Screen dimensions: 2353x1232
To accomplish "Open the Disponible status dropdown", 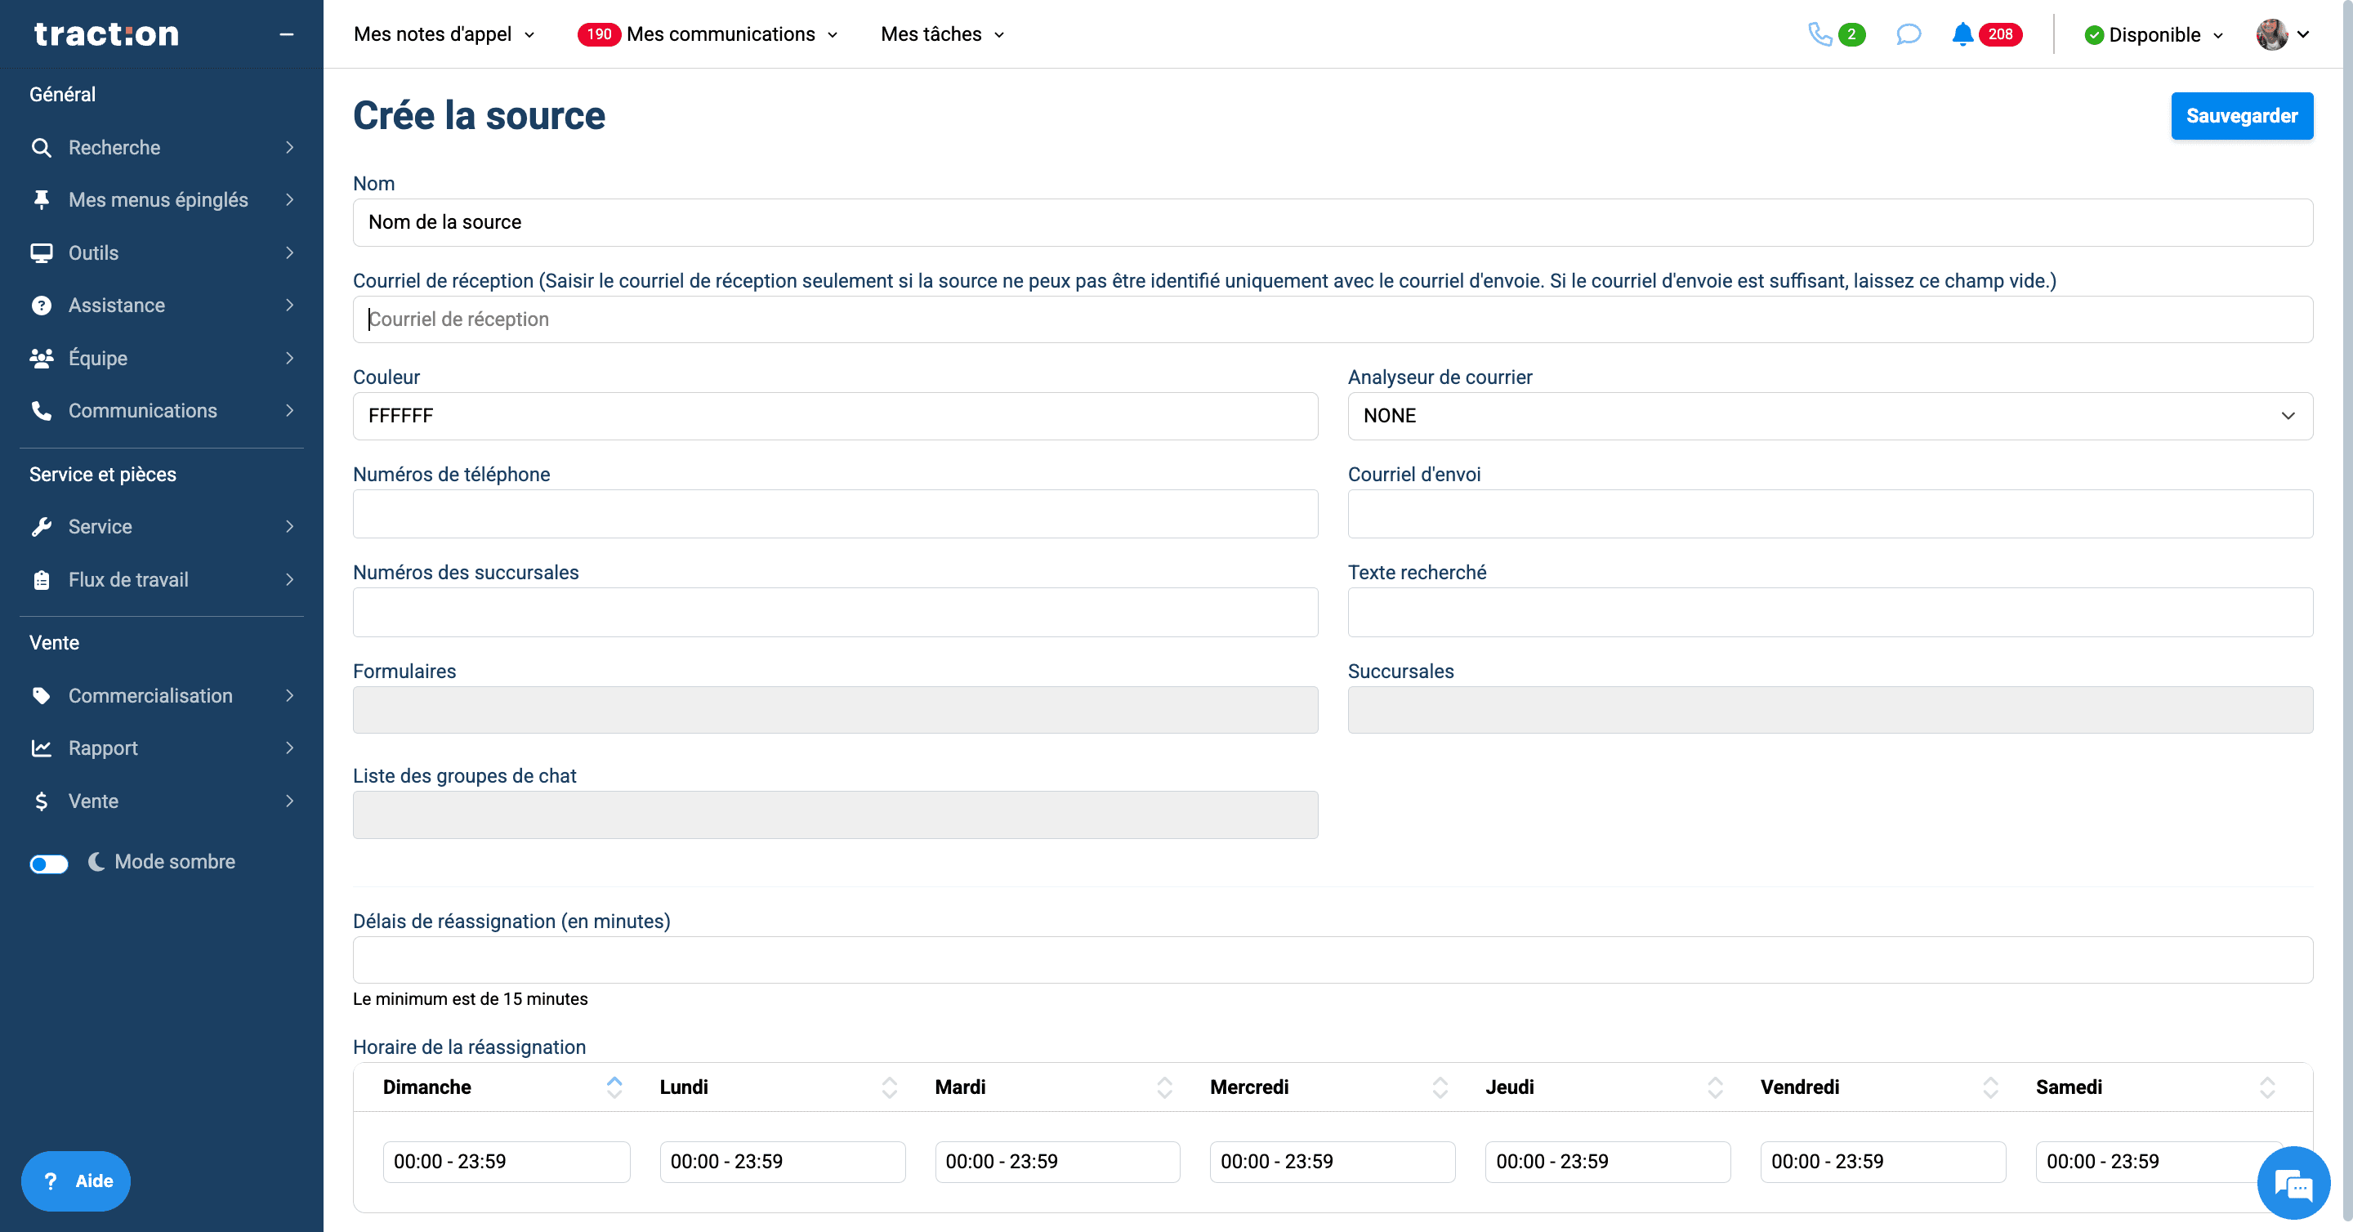I will pos(2154,34).
